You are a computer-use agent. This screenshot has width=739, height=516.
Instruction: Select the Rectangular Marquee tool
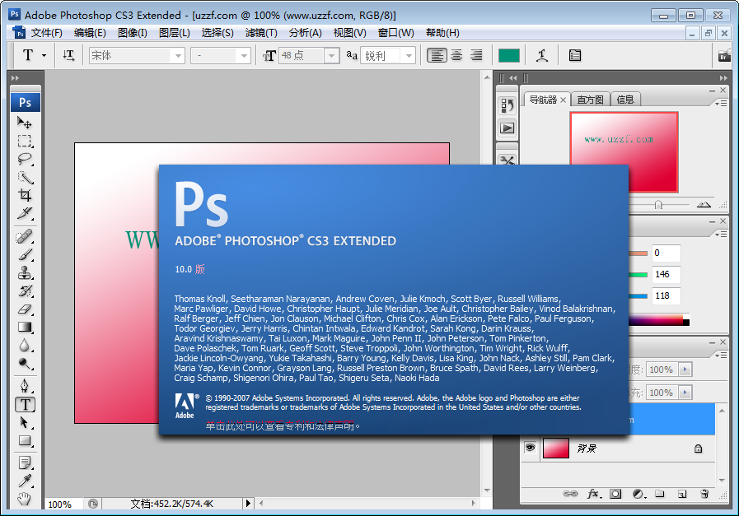25,141
